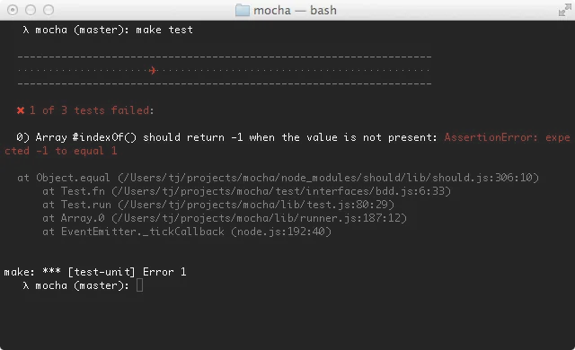
Task: Click the fullscreen arrows icon in the title bar
Action: coord(564,10)
